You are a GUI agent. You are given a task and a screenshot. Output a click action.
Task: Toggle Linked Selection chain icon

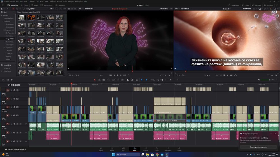(x=132, y=80)
